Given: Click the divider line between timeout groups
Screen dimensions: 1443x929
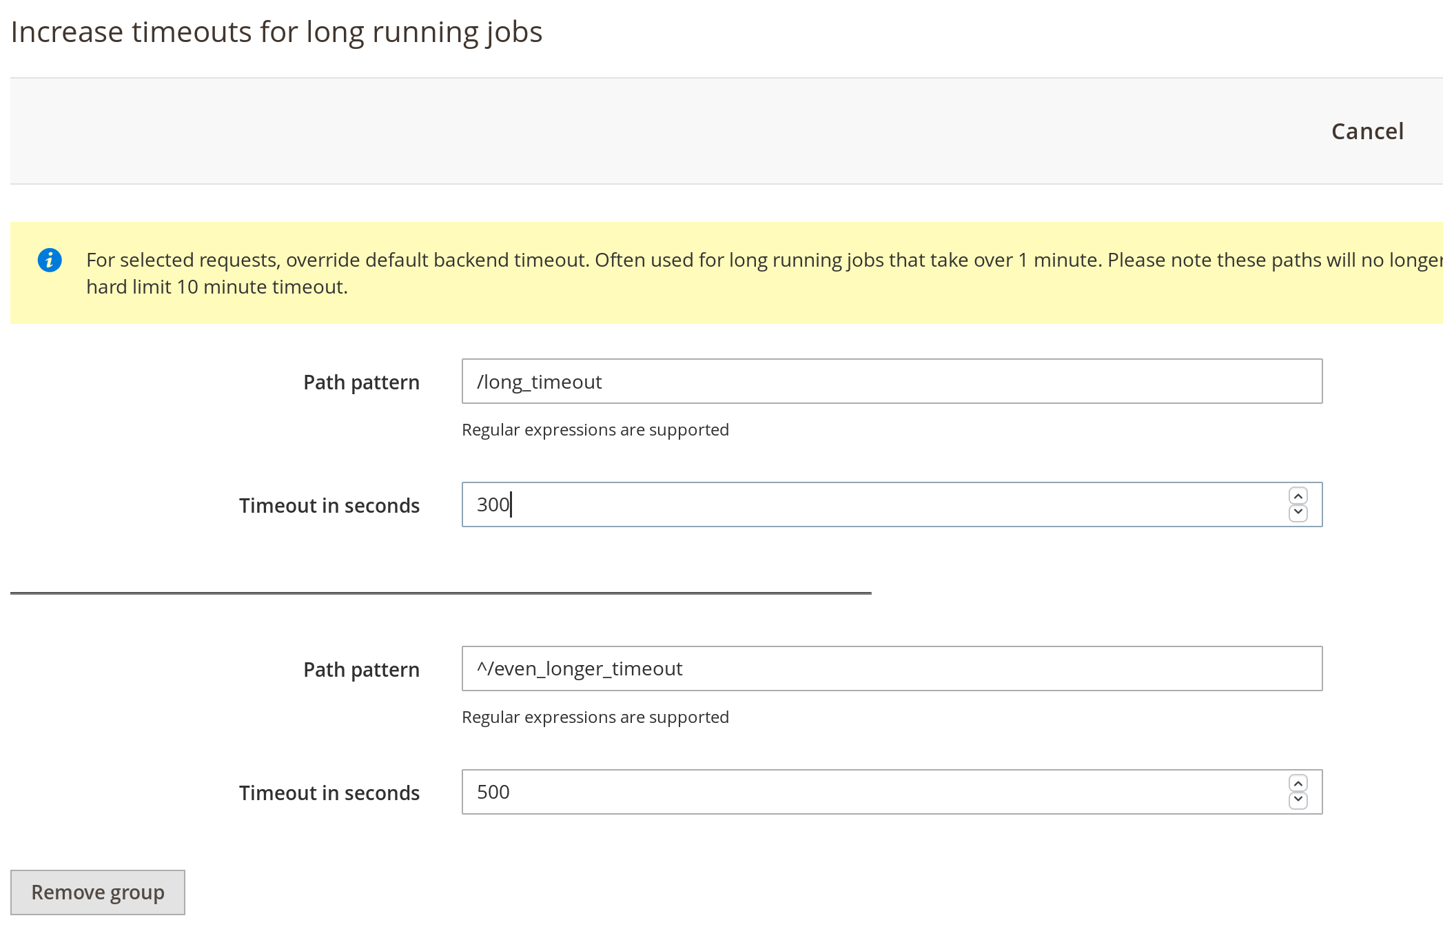Looking at the screenshot, I should click(441, 593).
